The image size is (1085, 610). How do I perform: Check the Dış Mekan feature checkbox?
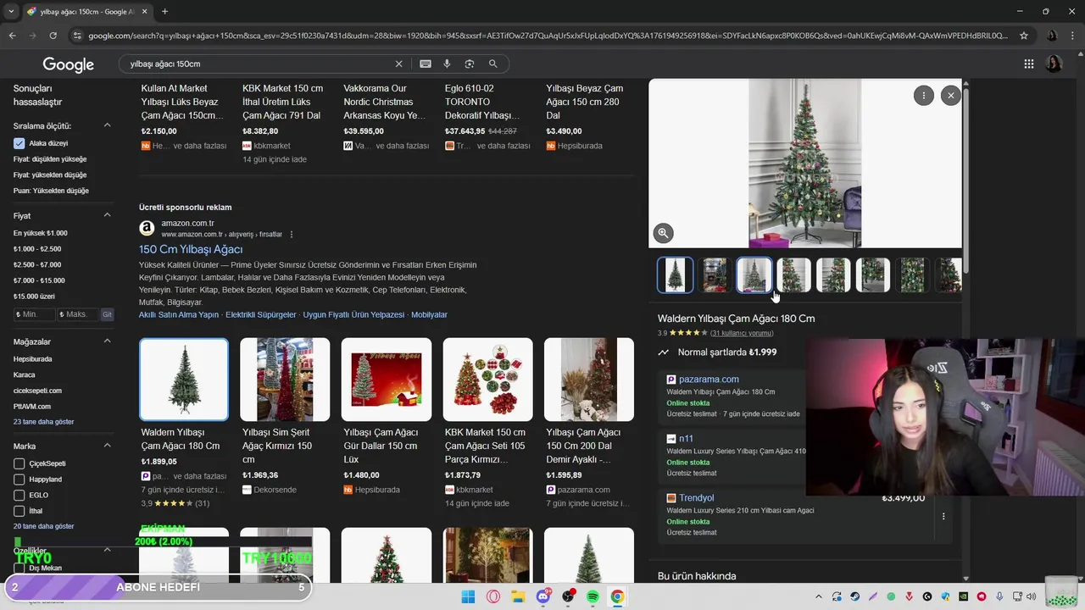pos(19,568)
